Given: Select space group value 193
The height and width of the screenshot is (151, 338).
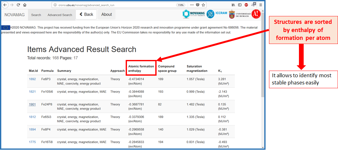Looking at the screenshot, I should pyautogui.click(x=161, y=92).
